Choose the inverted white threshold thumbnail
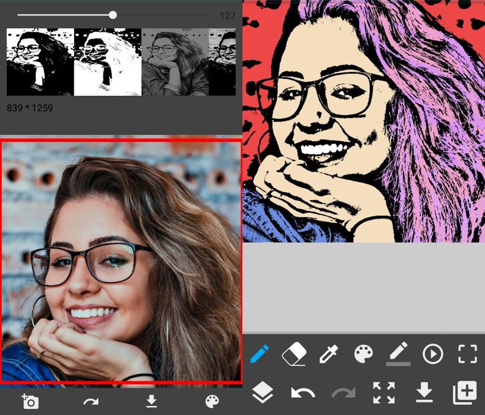This screenshot has height=415, width=485. [x=108, y=62]
